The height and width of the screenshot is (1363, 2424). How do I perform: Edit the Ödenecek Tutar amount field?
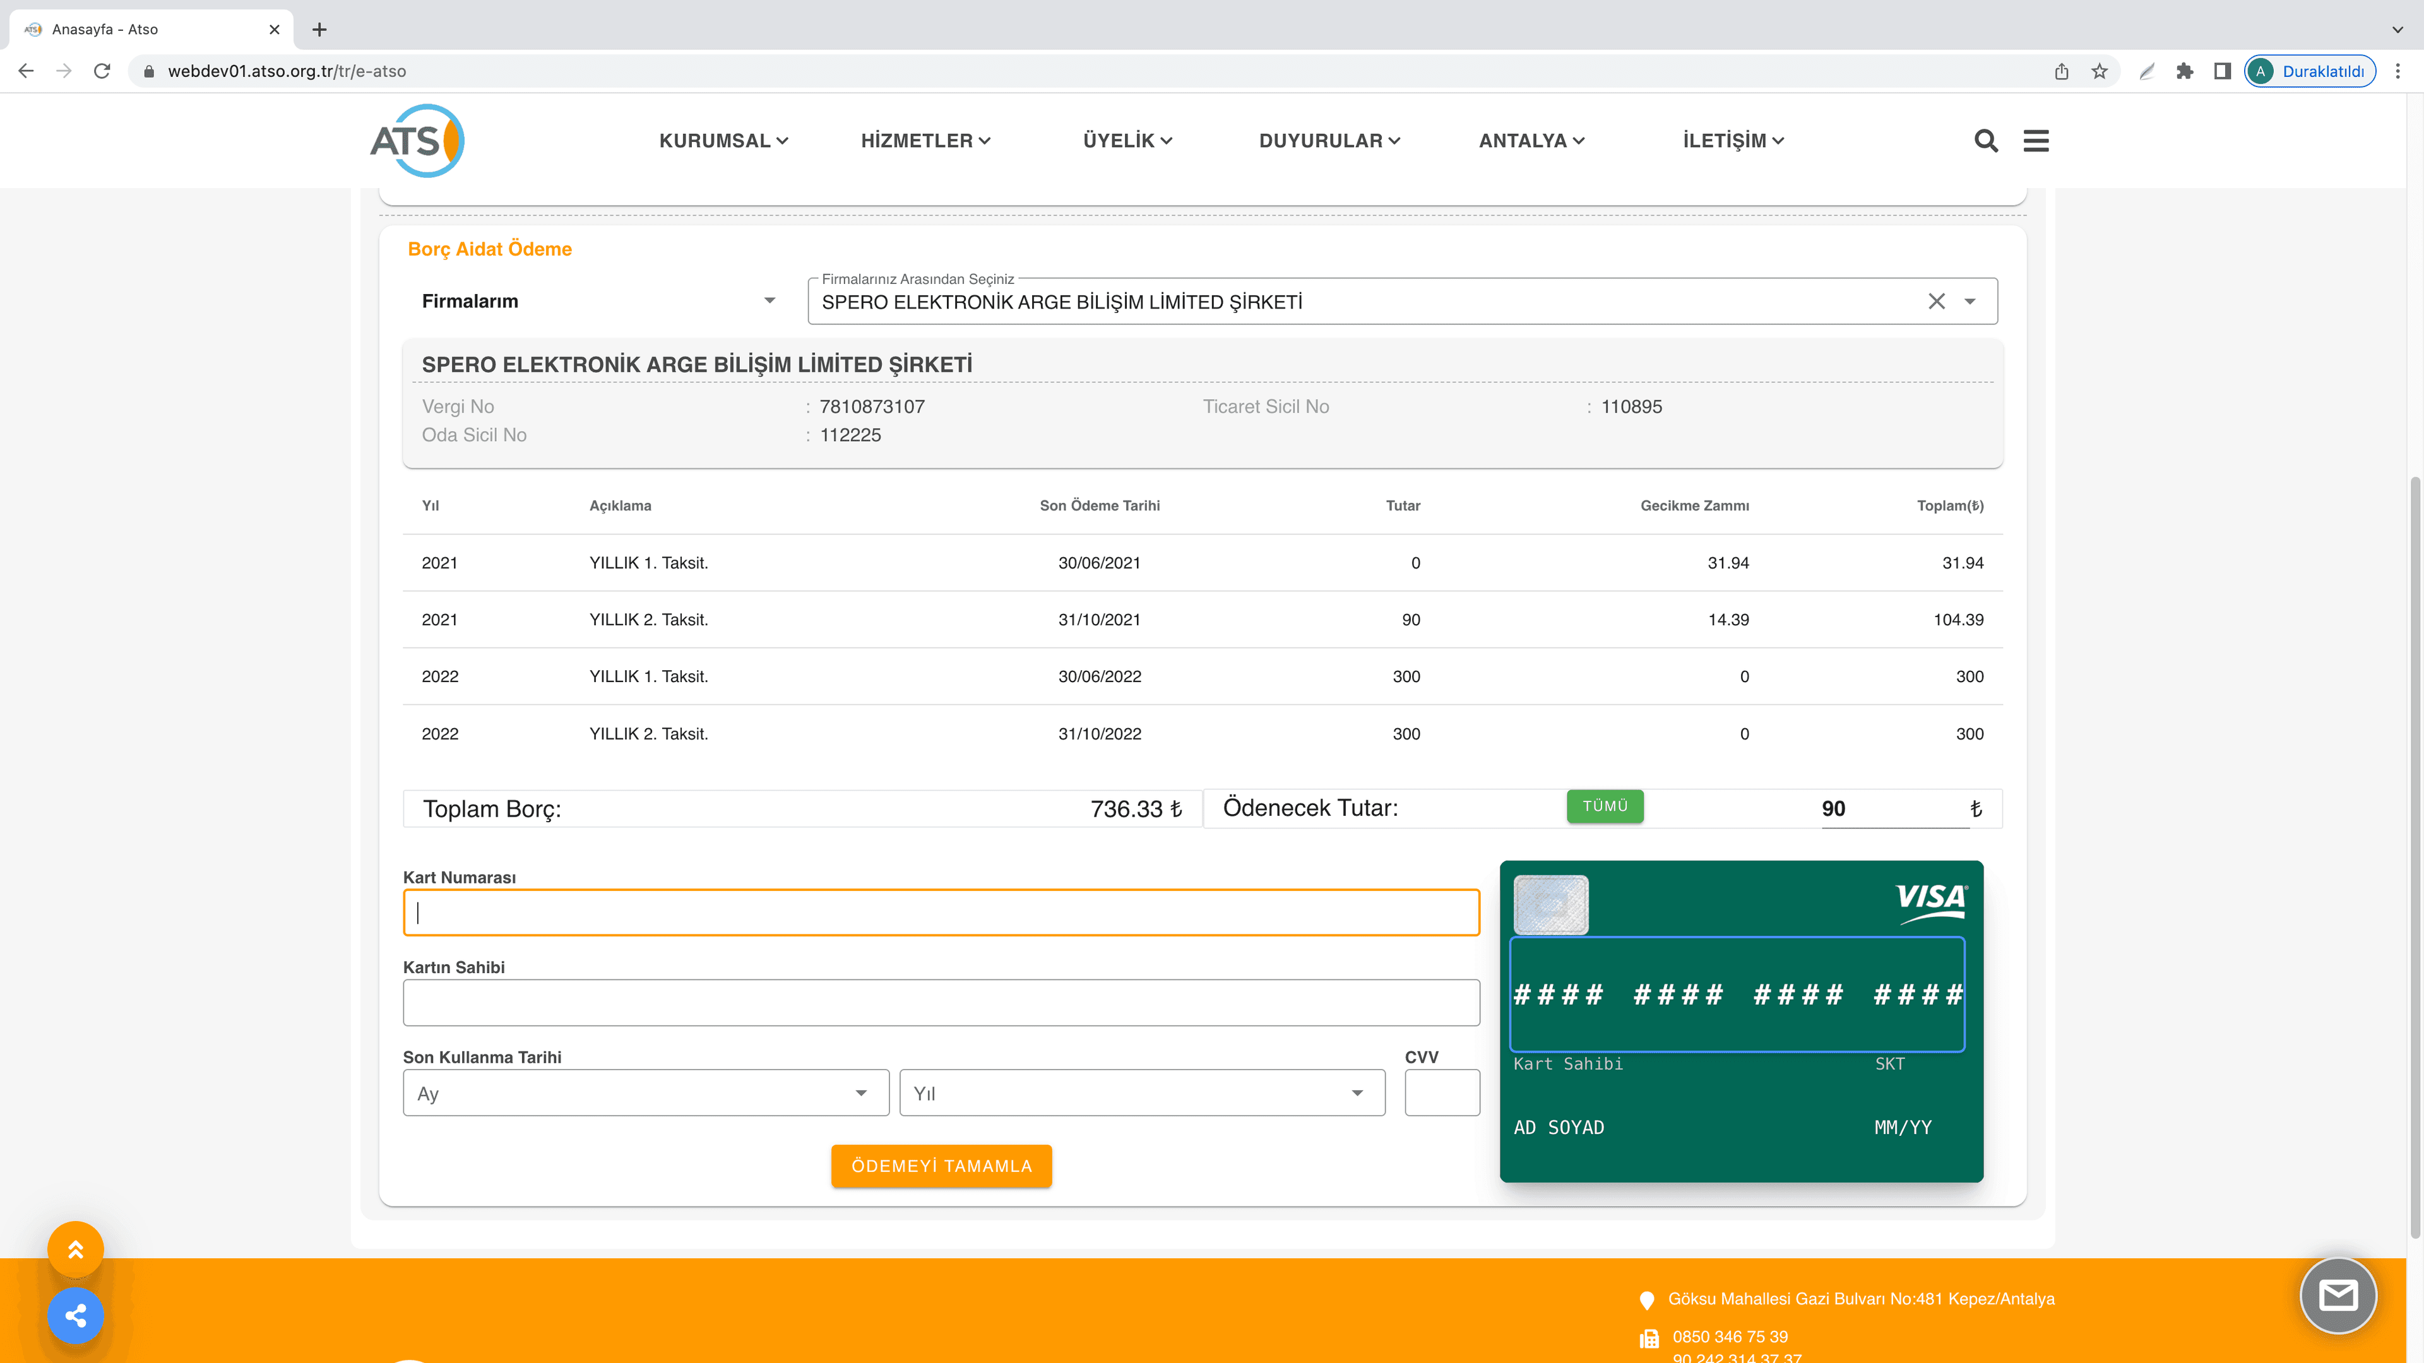[1894, 809]
